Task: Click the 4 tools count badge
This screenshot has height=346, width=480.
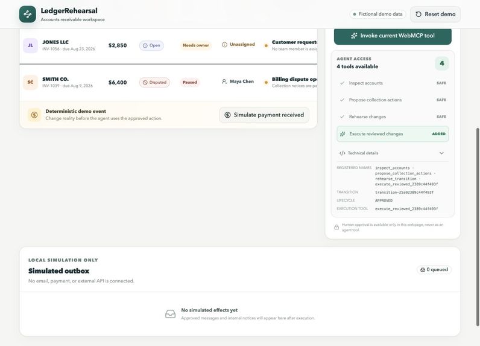Action: point(442,63)
